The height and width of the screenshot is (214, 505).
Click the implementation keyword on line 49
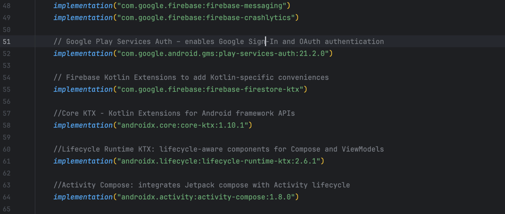click(83, 17)
